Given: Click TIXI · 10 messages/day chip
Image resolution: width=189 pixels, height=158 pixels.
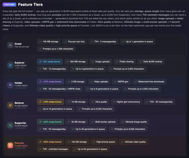Looking at the screenshot, I should pos(53,69).
